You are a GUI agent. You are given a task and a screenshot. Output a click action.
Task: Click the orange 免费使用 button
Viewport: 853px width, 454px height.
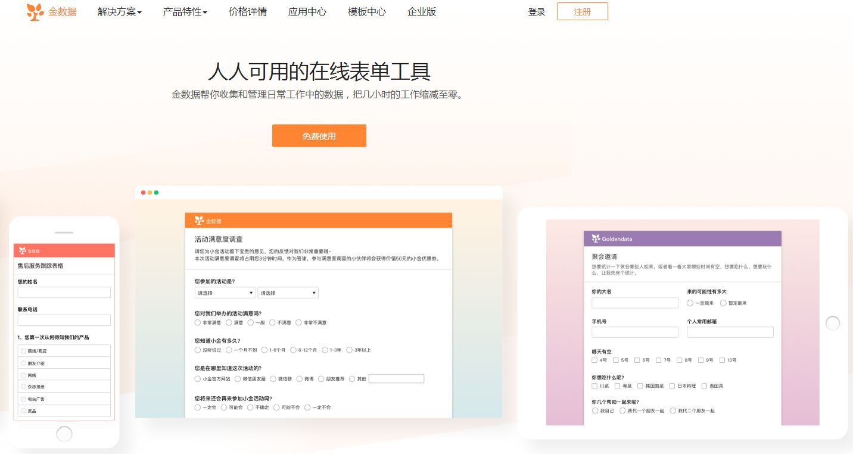319,135
